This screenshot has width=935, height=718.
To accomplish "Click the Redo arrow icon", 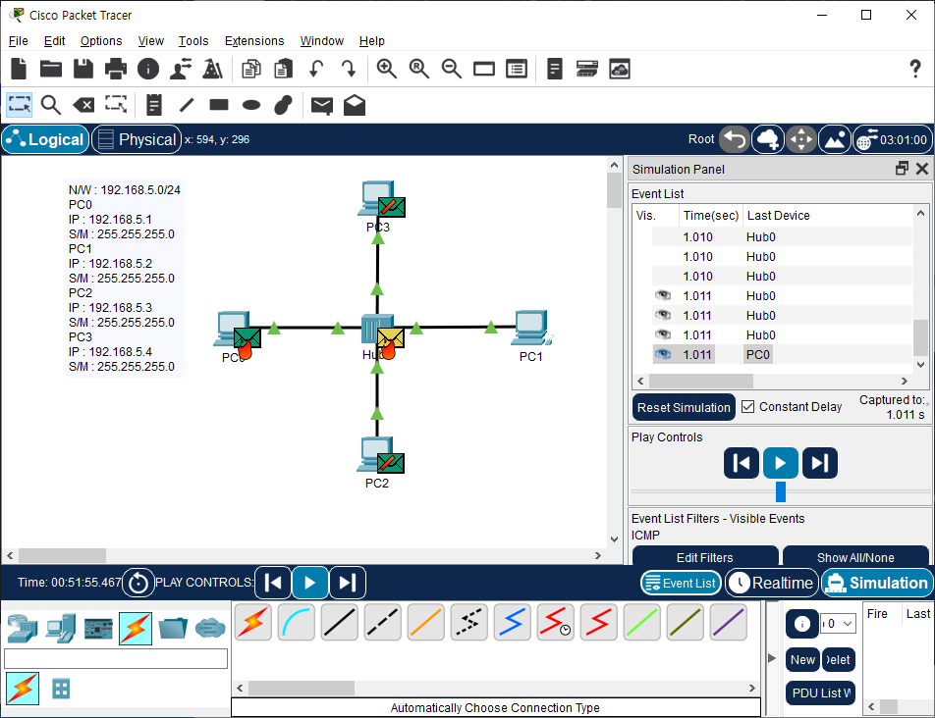I will (x=349, y=69).
